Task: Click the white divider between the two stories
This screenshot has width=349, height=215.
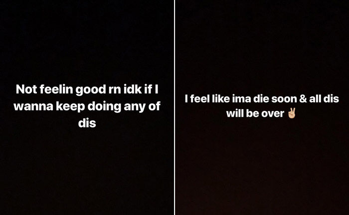Action: (174, 107)
